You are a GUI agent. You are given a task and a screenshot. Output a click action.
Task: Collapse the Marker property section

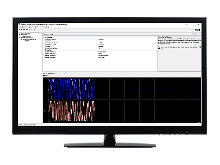tap(44, 50)
